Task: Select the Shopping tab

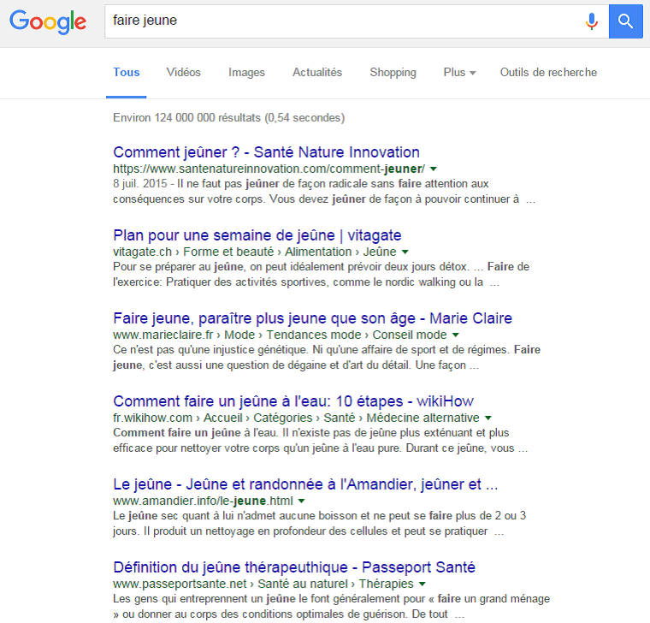Action: (x=393, y=73)
